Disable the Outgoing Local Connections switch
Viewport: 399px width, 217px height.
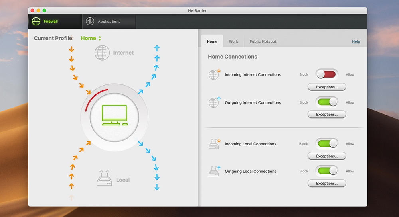coord(327,171)
